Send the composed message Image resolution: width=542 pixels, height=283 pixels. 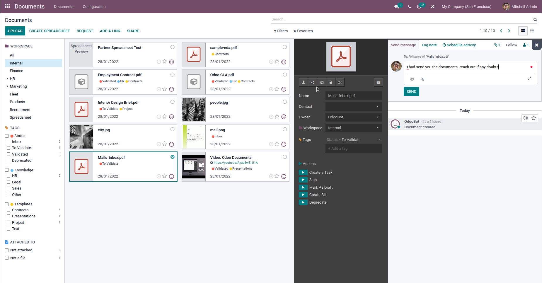(411, 92)
